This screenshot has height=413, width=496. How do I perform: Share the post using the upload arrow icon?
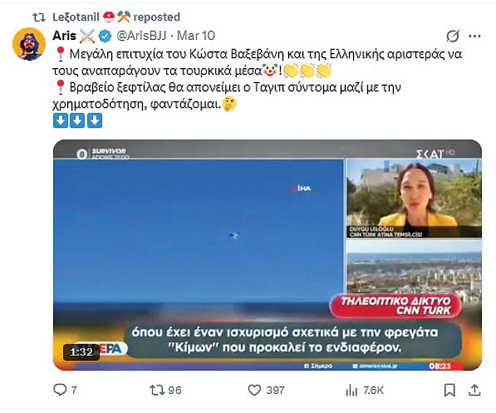pos(475,390)
